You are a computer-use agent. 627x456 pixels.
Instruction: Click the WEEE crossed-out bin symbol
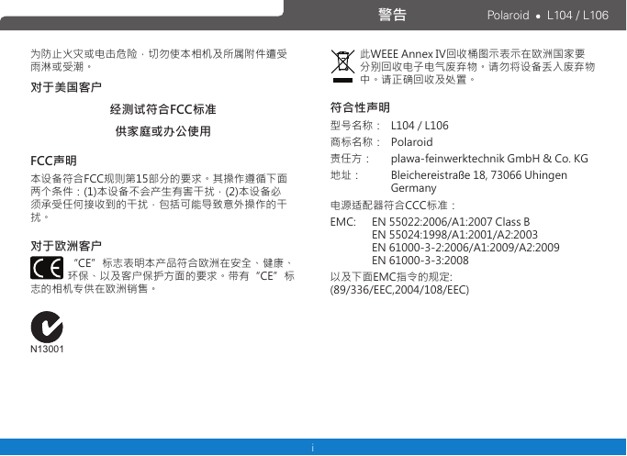(342, 66)
